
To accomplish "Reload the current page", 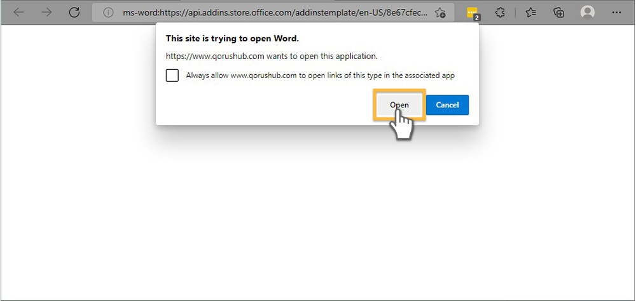I will coord(74,13).
